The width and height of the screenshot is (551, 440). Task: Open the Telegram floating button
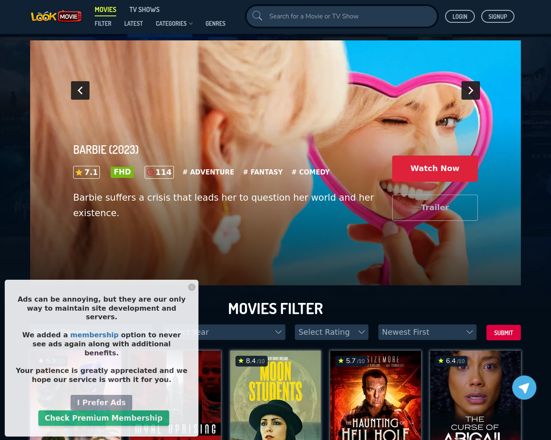click(524, 388)
